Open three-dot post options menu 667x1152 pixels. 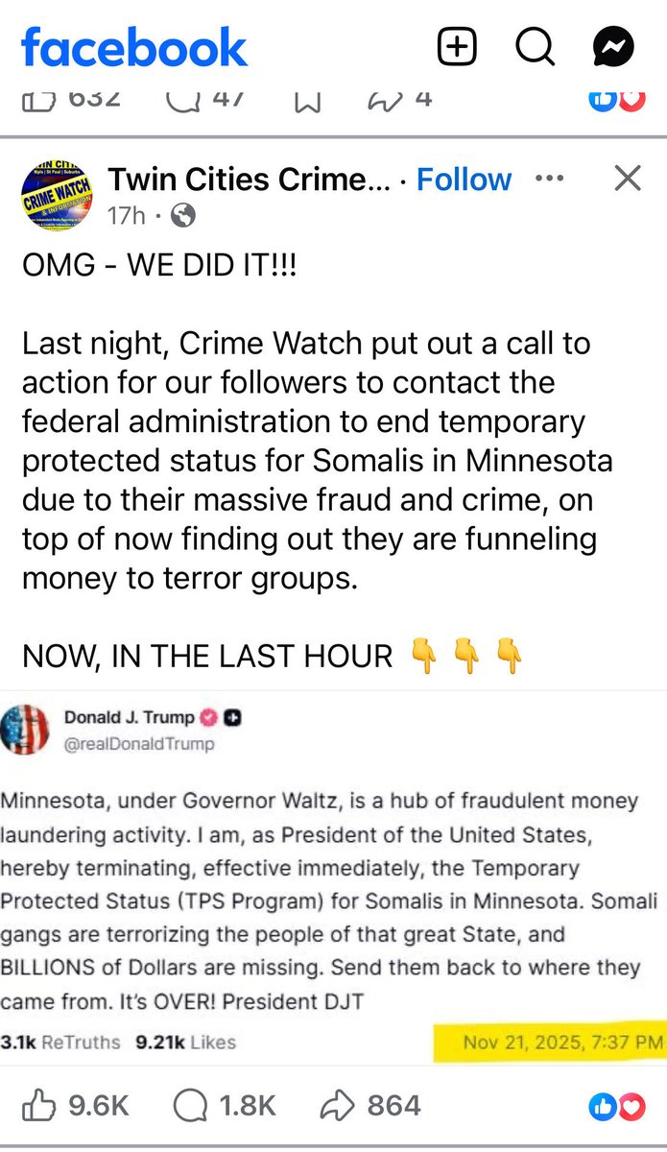[x=549, y=179]
